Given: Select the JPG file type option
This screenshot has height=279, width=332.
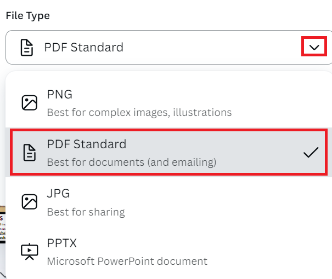Looking at the screenshot, I should pos(169,202).
